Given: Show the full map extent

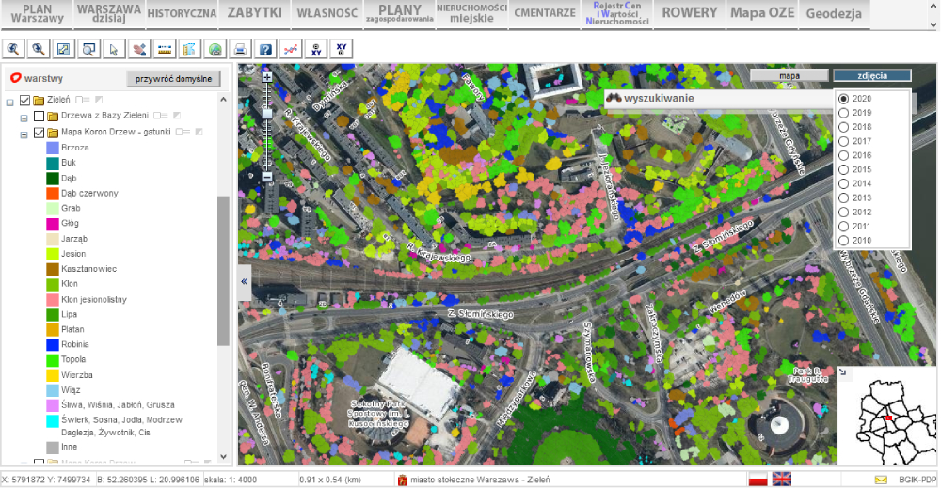Looking at the screenshot, I should click(x=64, y=49).
